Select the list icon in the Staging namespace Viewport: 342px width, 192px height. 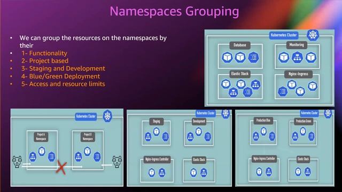click(x=165, y=137)
